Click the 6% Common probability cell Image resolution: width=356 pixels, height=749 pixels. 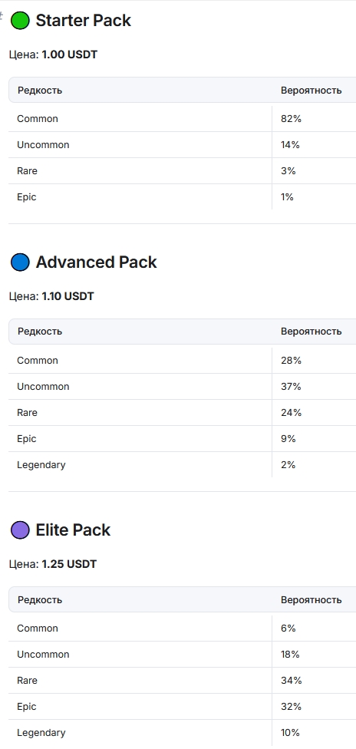coord(314,629)
